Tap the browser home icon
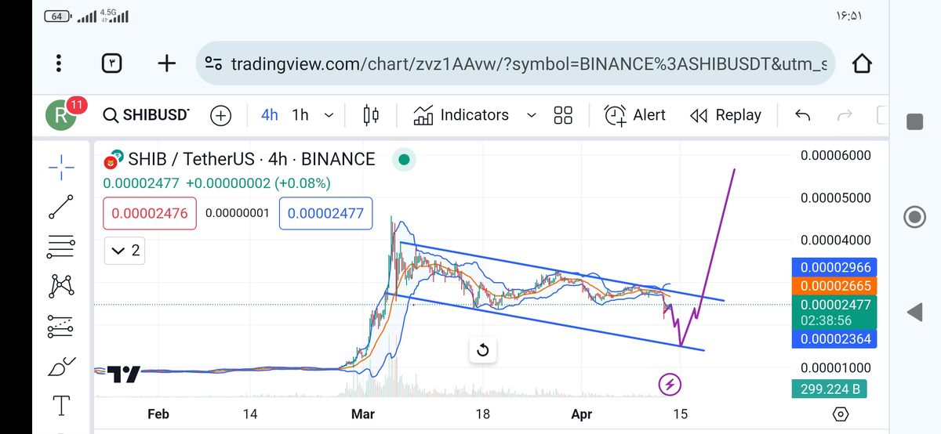The width and height of the screenshot is (941, 434). 861,63
